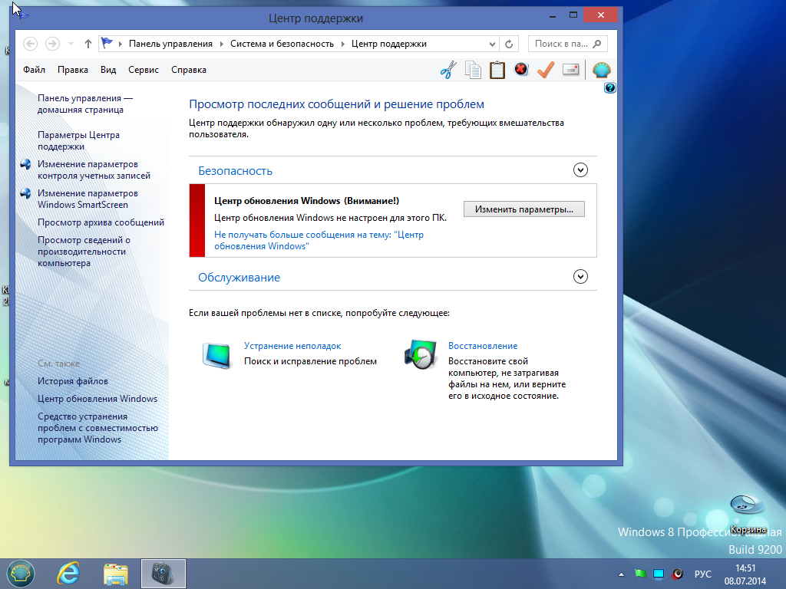786x589 pixels.
Task: Click Не получать больше сообщения link
Action: click(319, 240)
